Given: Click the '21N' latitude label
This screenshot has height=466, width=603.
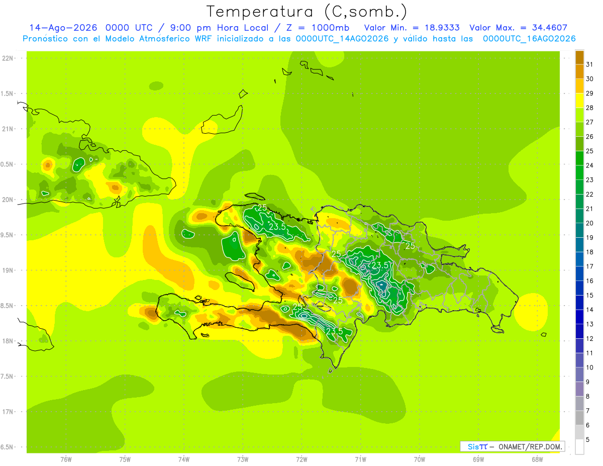Looking at the screenshot, I should [x=7, y=129].
